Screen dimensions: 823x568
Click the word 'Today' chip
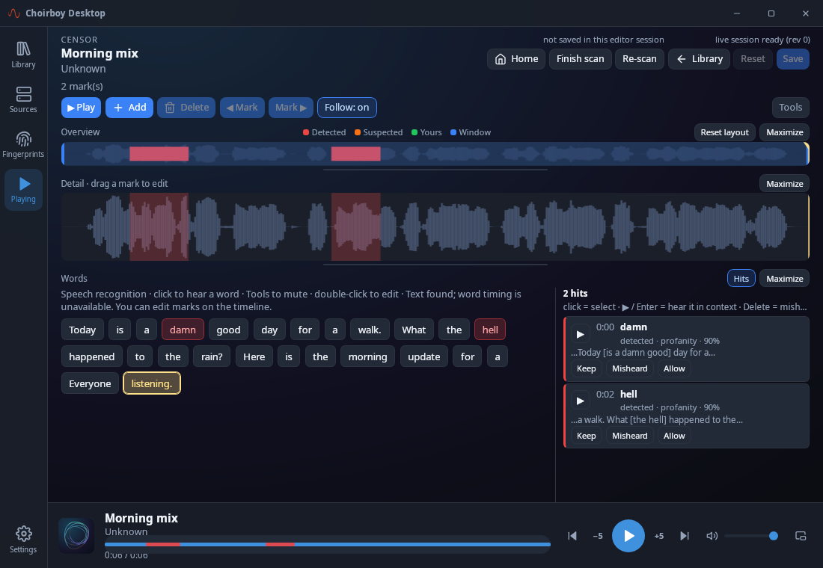[x=82, y=330]
